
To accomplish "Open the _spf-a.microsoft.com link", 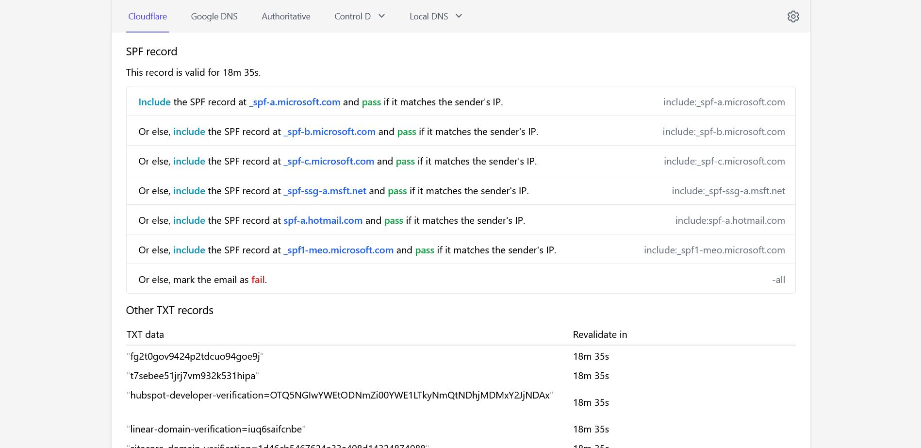I will 295,102.
